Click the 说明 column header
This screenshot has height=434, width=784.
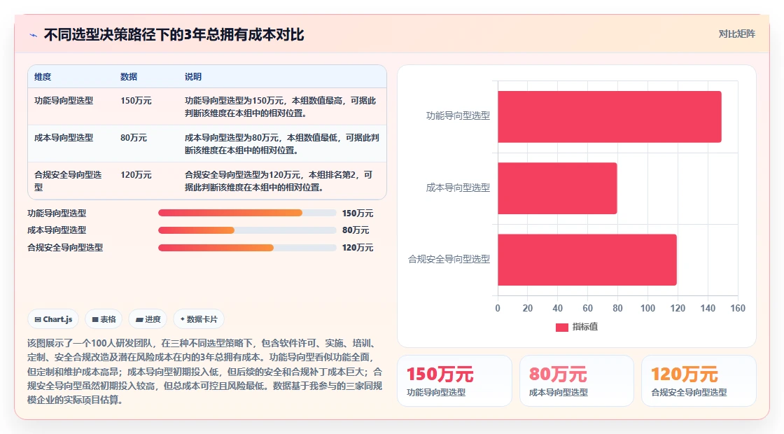[193, 76]
